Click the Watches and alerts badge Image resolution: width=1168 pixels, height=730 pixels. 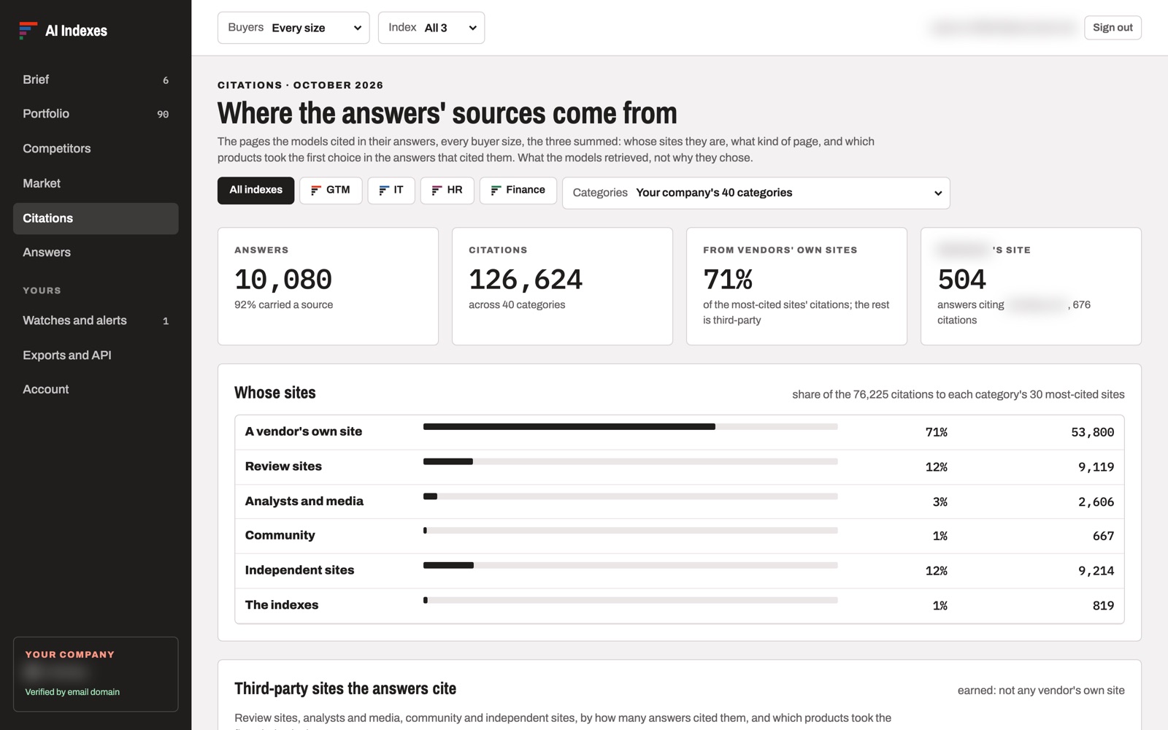166,320
